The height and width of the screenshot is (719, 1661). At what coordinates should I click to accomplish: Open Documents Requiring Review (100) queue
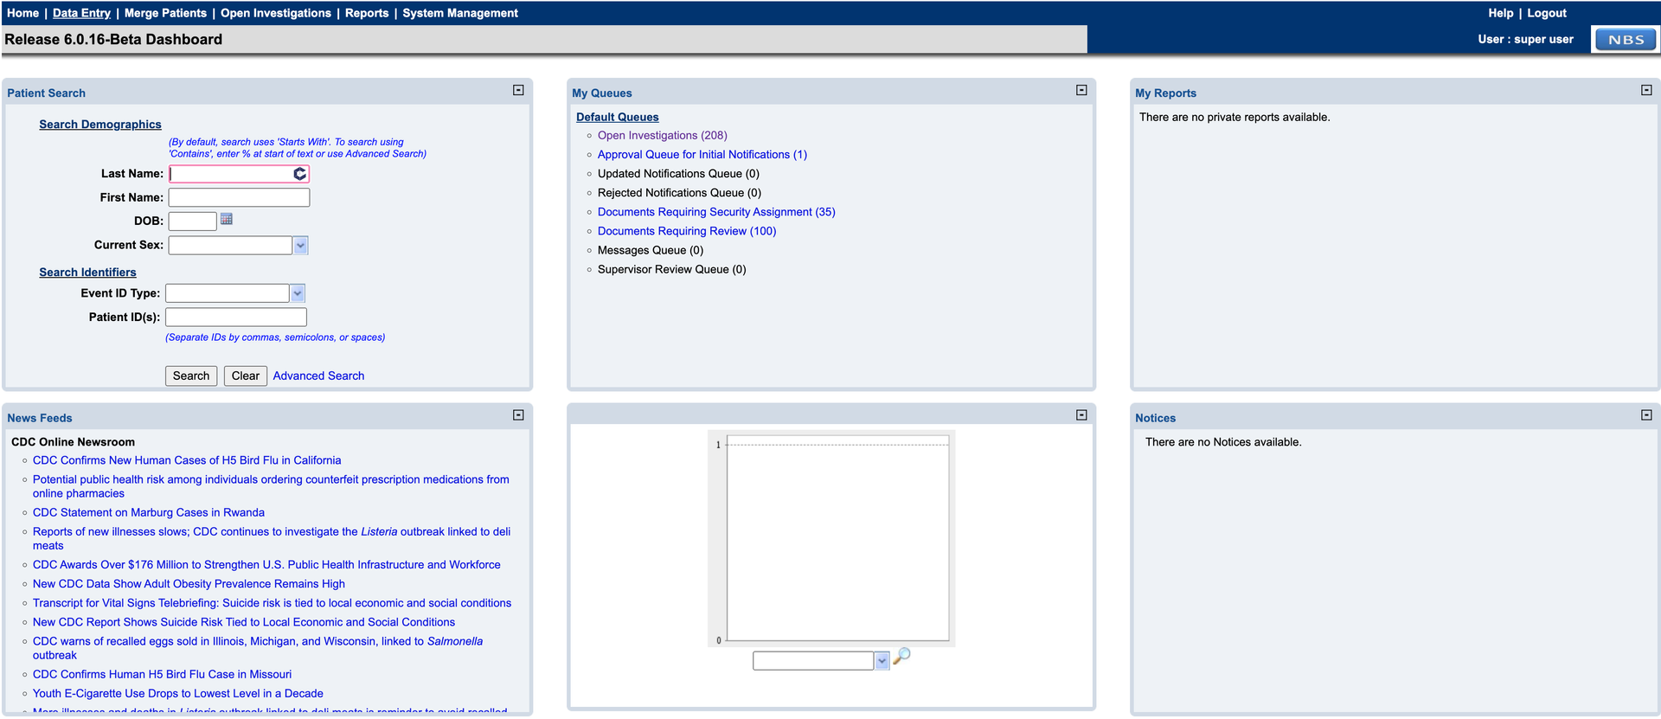[687, 231]
